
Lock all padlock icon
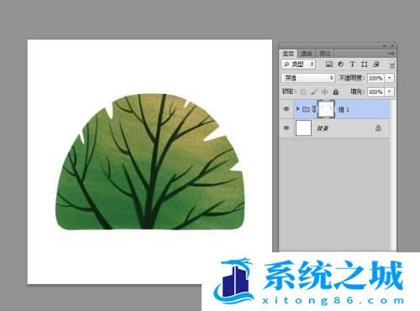[x=336, y=91]
